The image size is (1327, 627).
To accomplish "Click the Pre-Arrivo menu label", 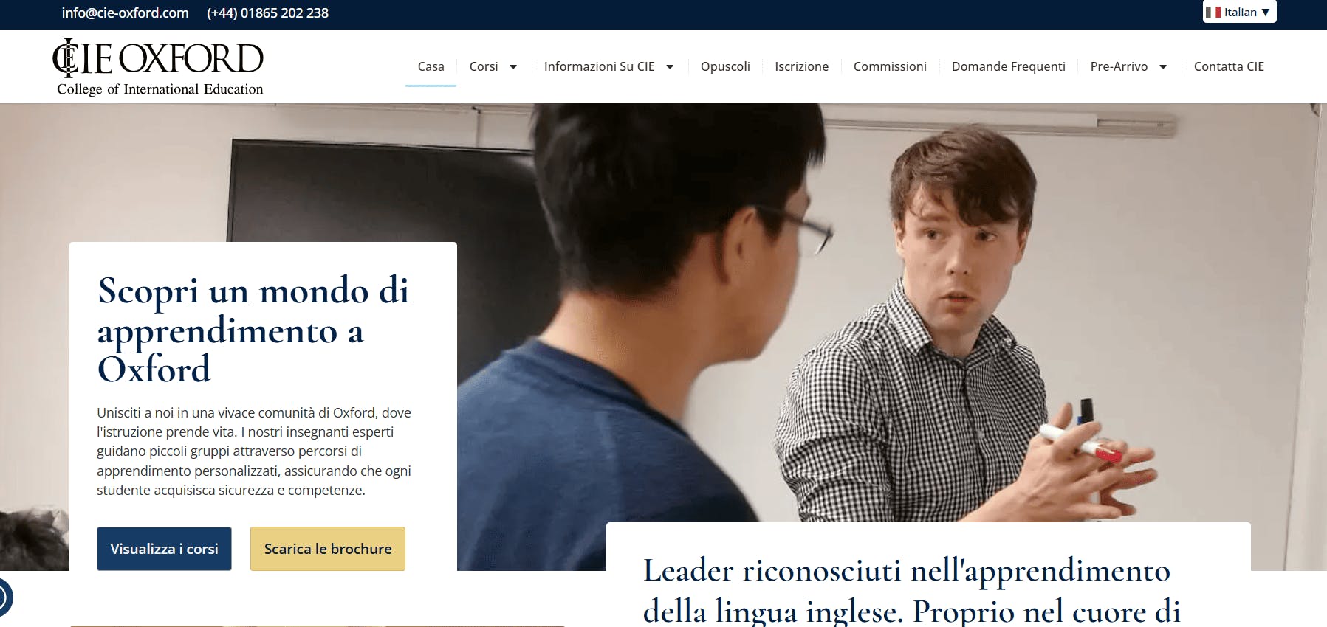I will (x=1119, y=66).
